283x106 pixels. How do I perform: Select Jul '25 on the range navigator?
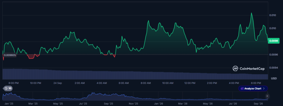click(x=83, y=104)
